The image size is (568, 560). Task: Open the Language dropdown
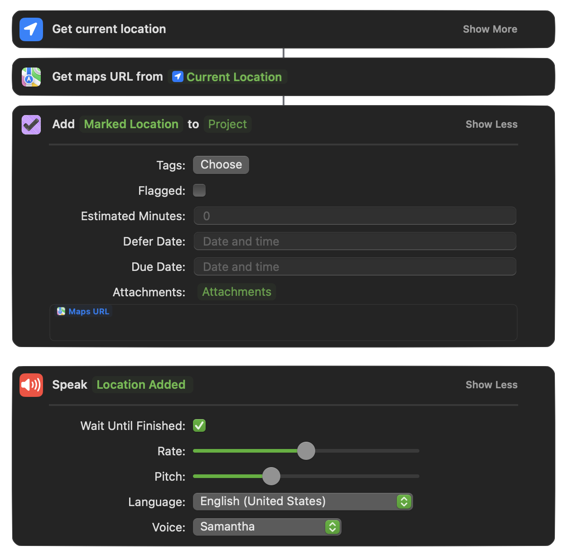(303, 502)
